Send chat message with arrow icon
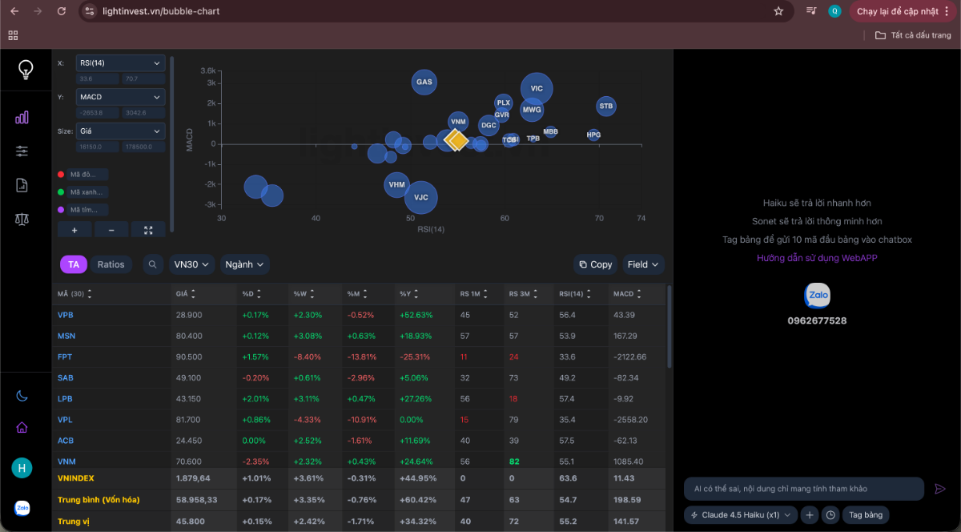The image size is (961, 532). point(942,487)
